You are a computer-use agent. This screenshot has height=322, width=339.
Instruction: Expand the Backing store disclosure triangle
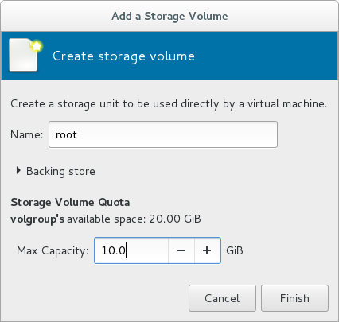click(x=18, y=171)
